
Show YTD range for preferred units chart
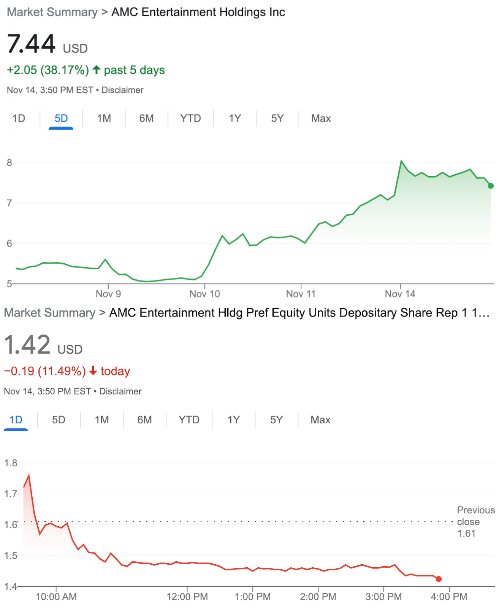tap(189, 420)
